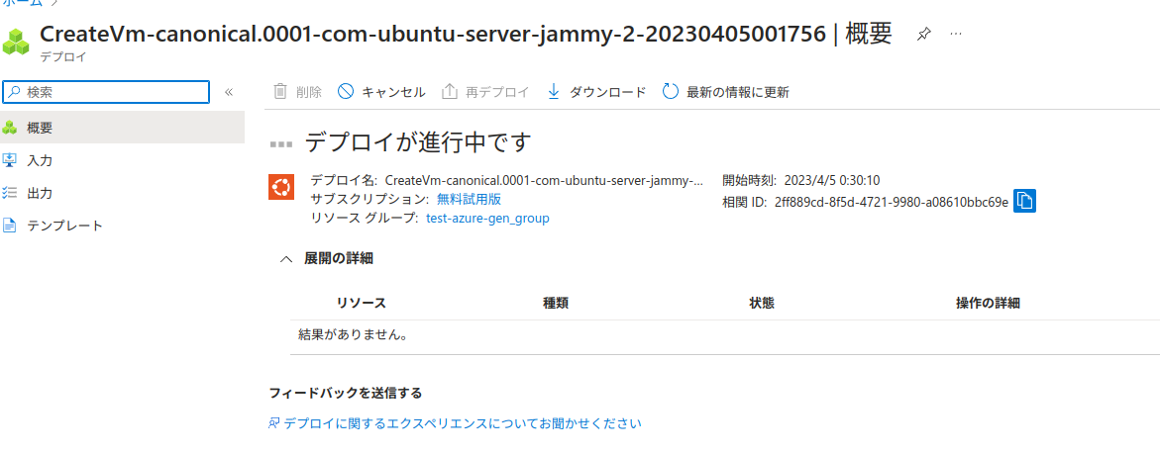Click the 削除 toolbar label

pyautogui.click(x=308, y=92)
